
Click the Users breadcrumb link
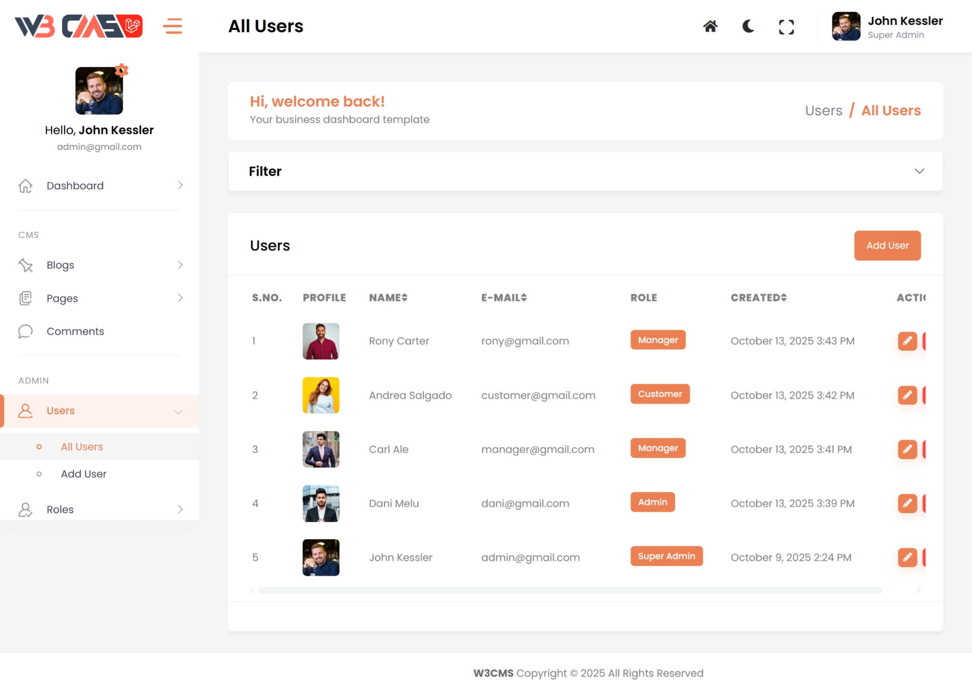pyautogui.click(x=823, y=111)
